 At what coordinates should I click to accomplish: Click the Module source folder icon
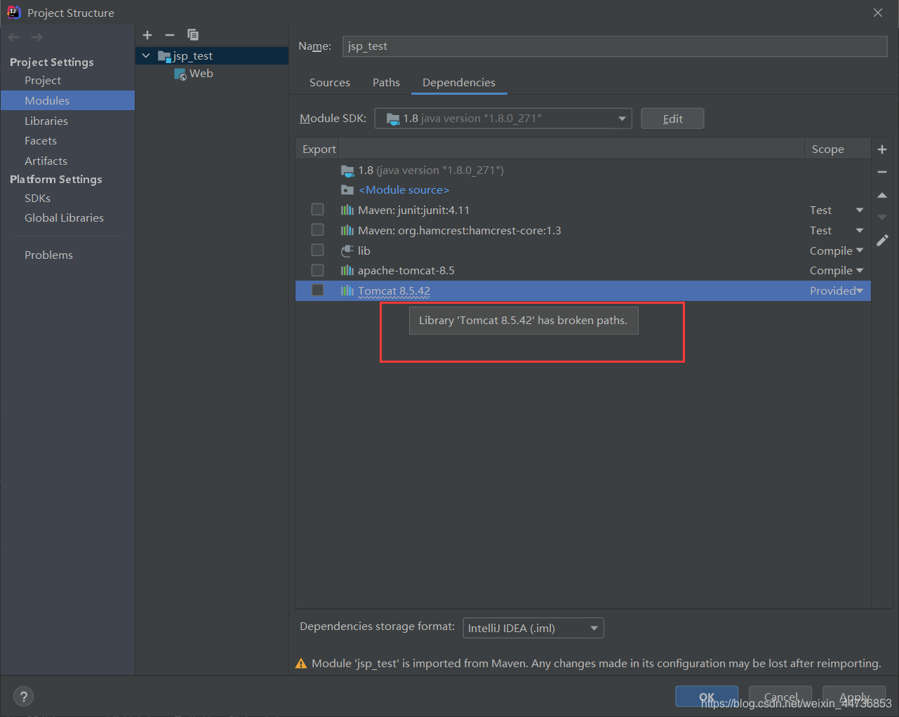click(347, 190)
